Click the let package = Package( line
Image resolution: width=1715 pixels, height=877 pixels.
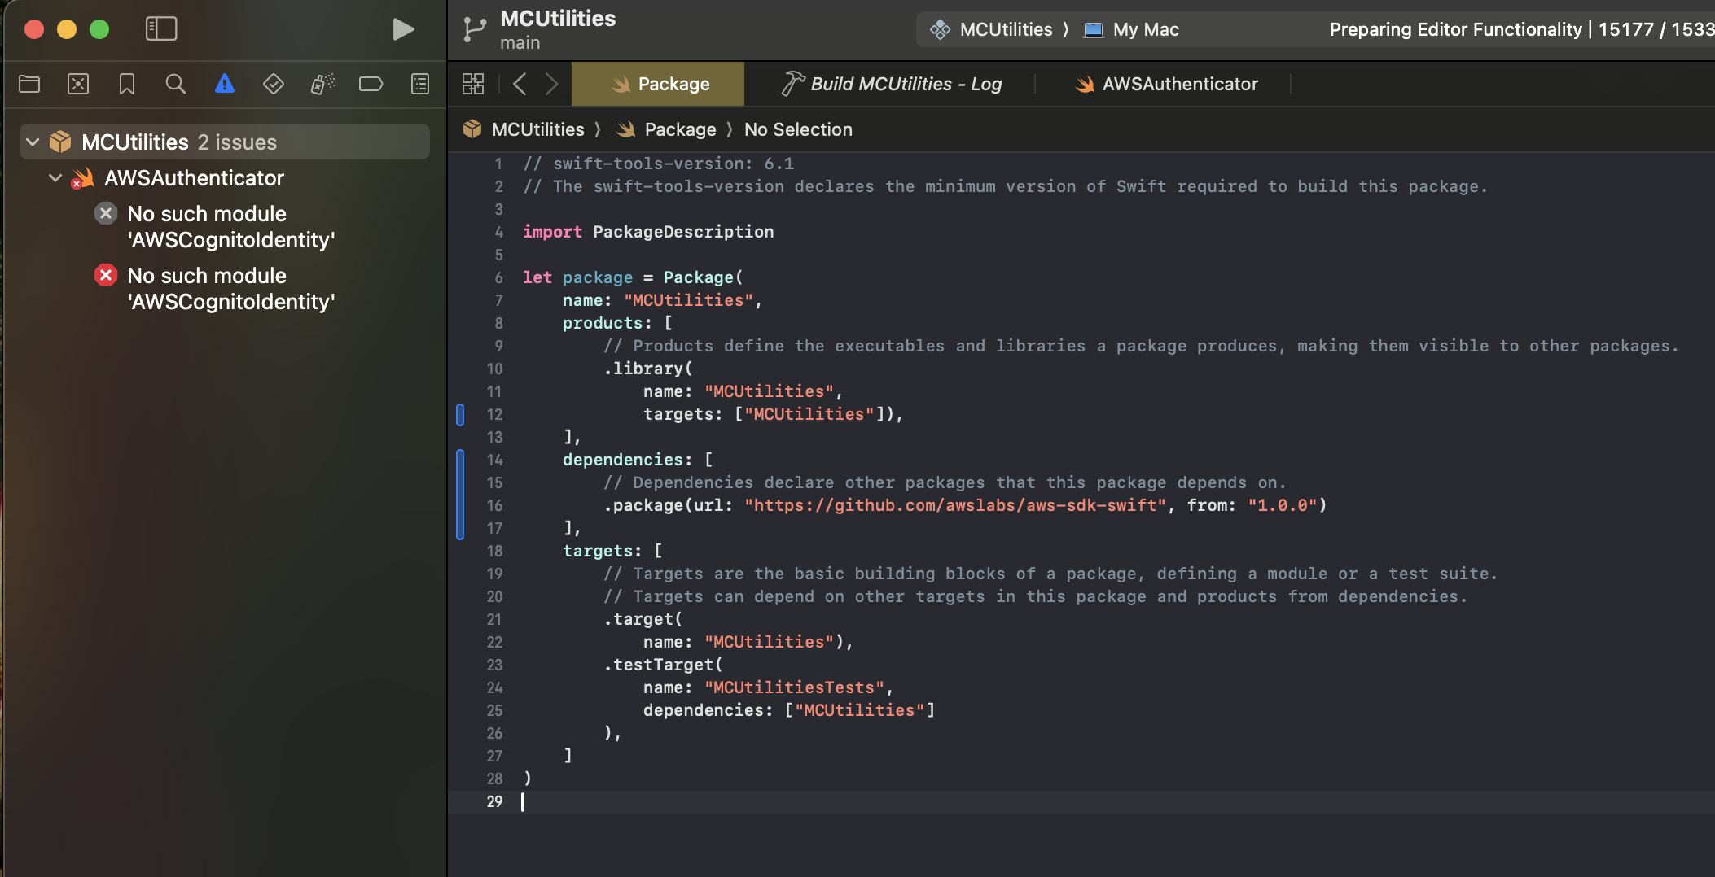click(x=633, y=277)
